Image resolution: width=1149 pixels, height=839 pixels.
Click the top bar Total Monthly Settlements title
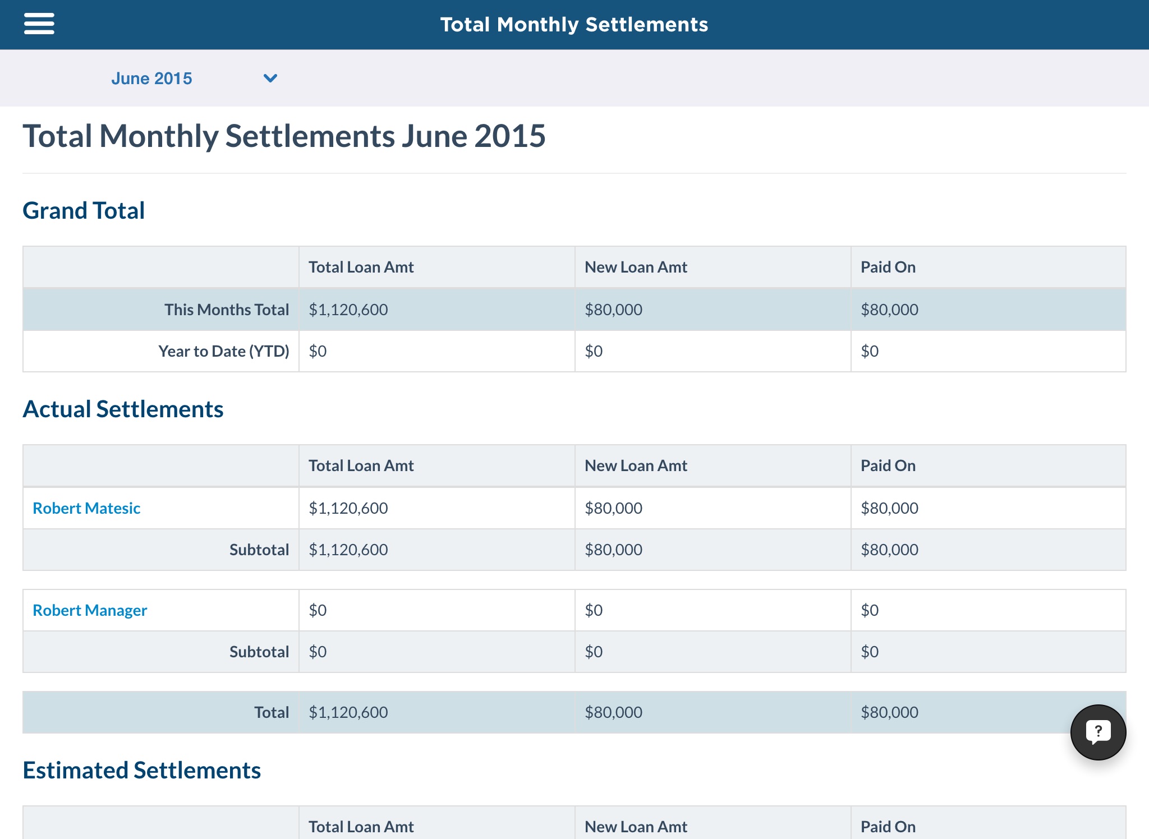click(574, 25)
